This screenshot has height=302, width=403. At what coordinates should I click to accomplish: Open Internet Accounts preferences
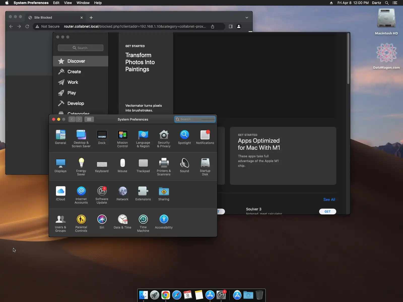[81, 195]
